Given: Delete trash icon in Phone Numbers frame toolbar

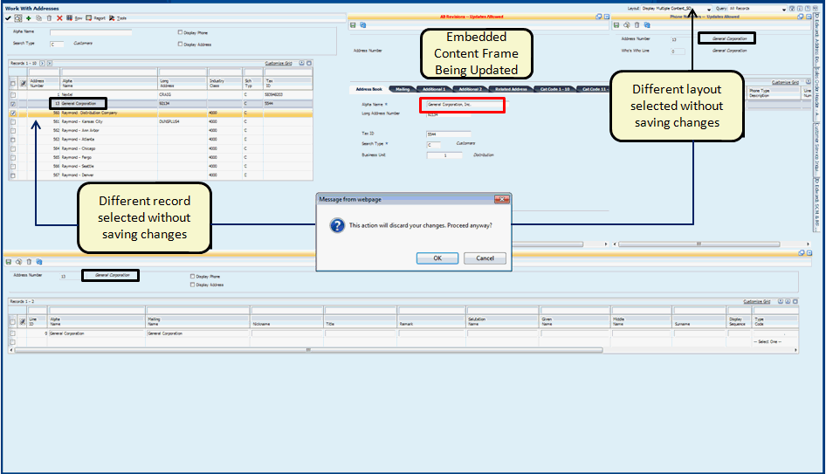Looking at the screenshot, I should (x=637, y=24).
